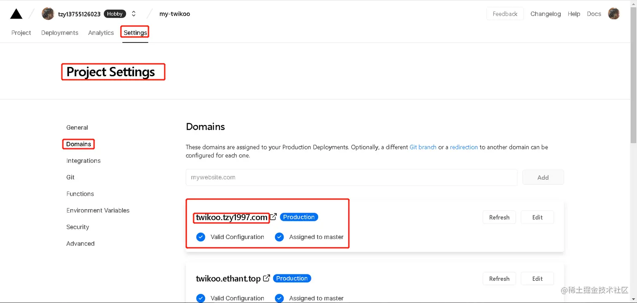Open Environment Variables settings section
Image resolution: width=637 pixels, height=303 pixels.
coord(98,210)
